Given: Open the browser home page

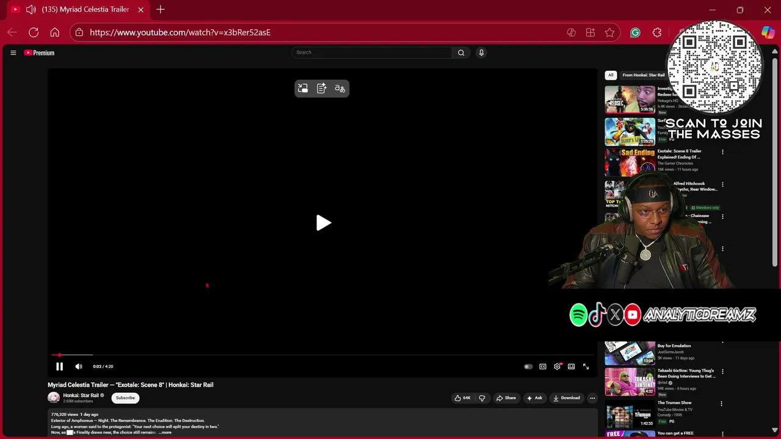Looking at the screenshot, I should (55, 32).
